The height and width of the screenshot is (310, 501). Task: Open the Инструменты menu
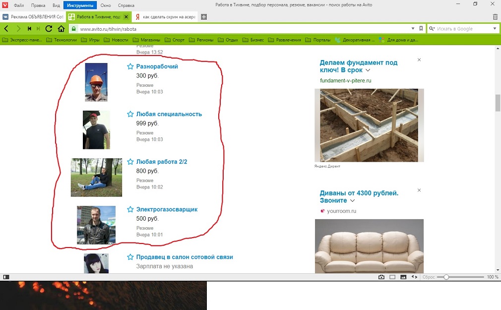(79, 4)
